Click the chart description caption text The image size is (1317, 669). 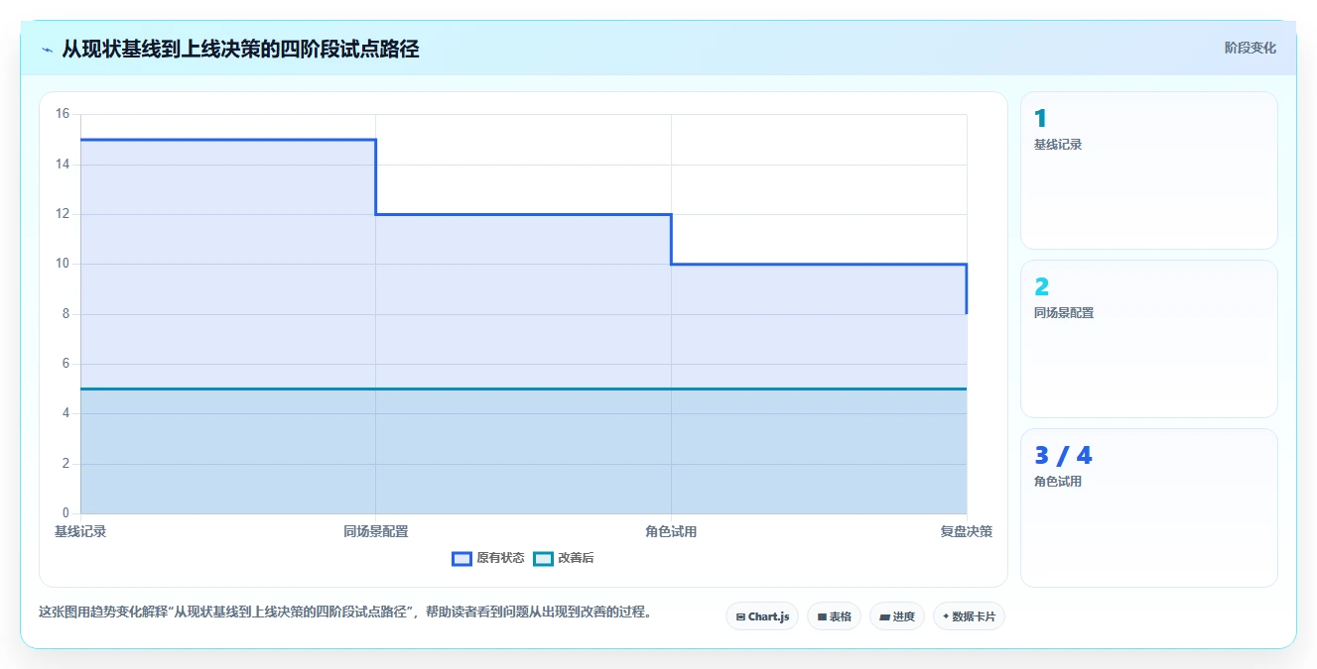(347, 612)
